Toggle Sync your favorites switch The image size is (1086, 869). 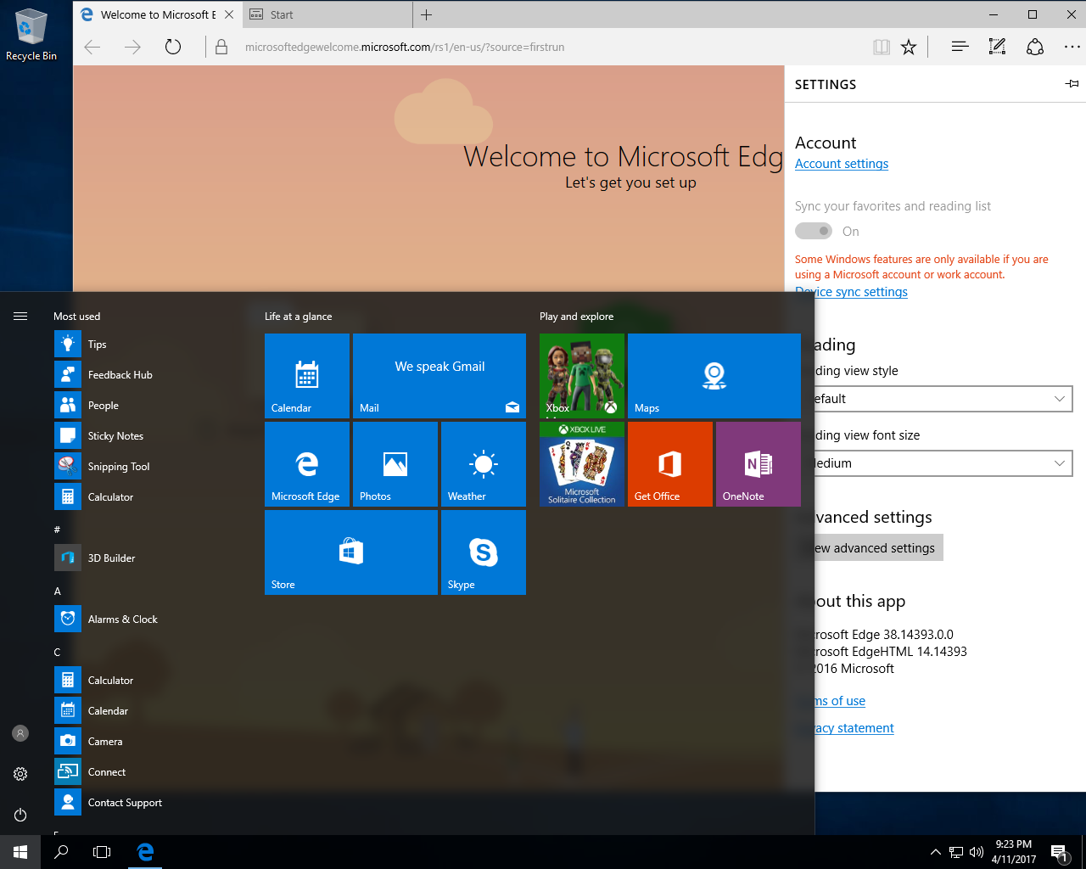tap(814, 231)
